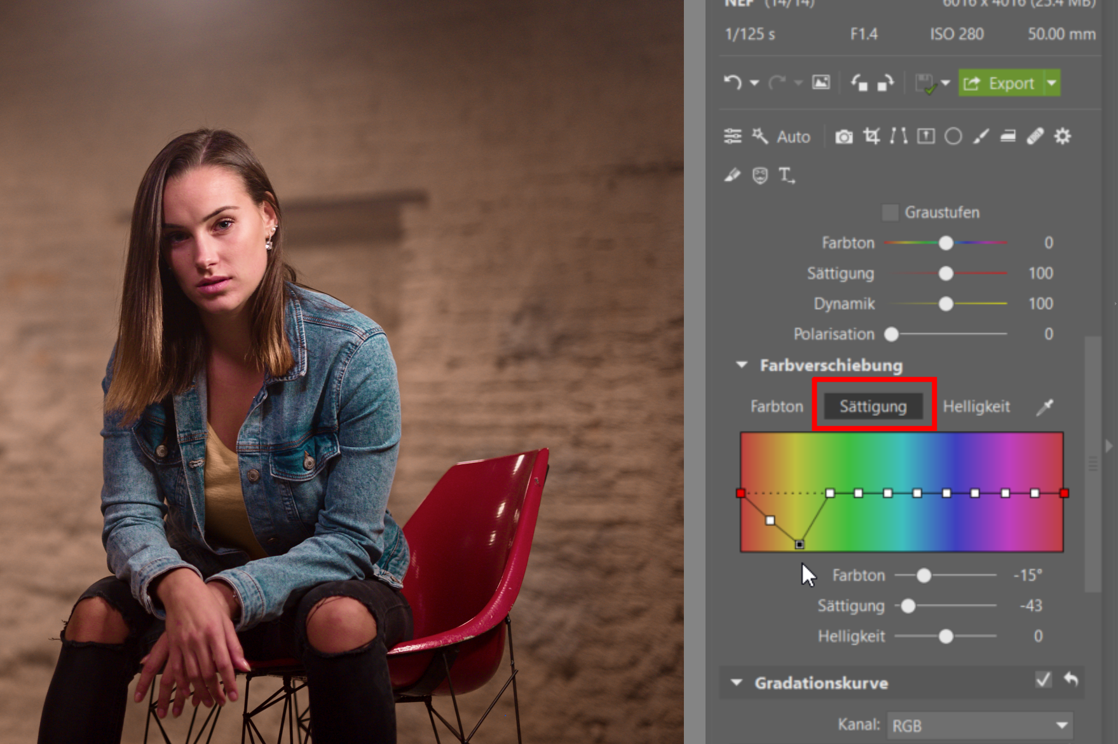The width and height of the screenshot is (1118, 744).
Task: Click the save floppy disk icon
Action: (925, 83)
